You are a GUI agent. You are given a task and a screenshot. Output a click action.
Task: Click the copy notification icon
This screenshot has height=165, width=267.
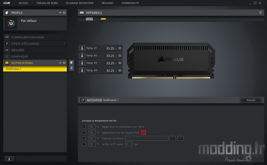(71, 63)
